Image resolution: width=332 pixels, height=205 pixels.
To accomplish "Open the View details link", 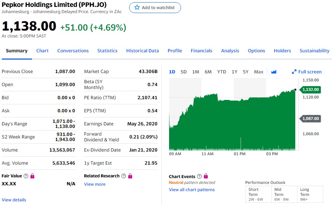I will (x=14, y=200).
